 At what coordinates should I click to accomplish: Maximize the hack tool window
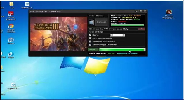[141, 11]
